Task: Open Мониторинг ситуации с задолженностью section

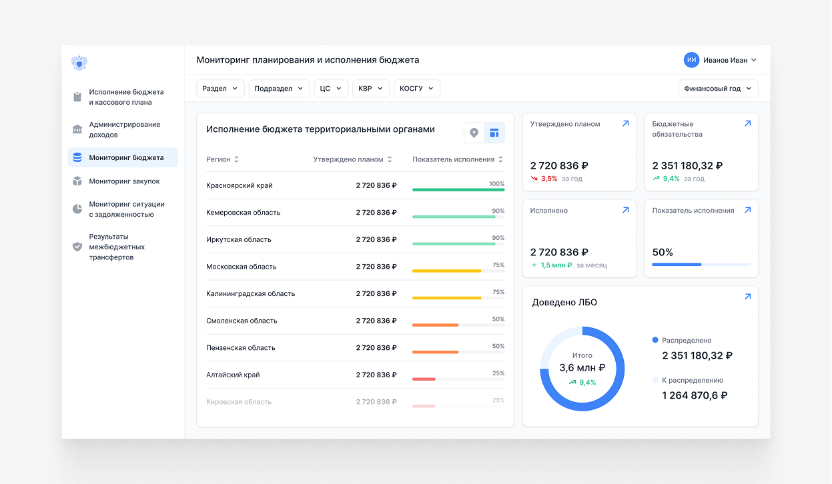Action: (123, 209)
